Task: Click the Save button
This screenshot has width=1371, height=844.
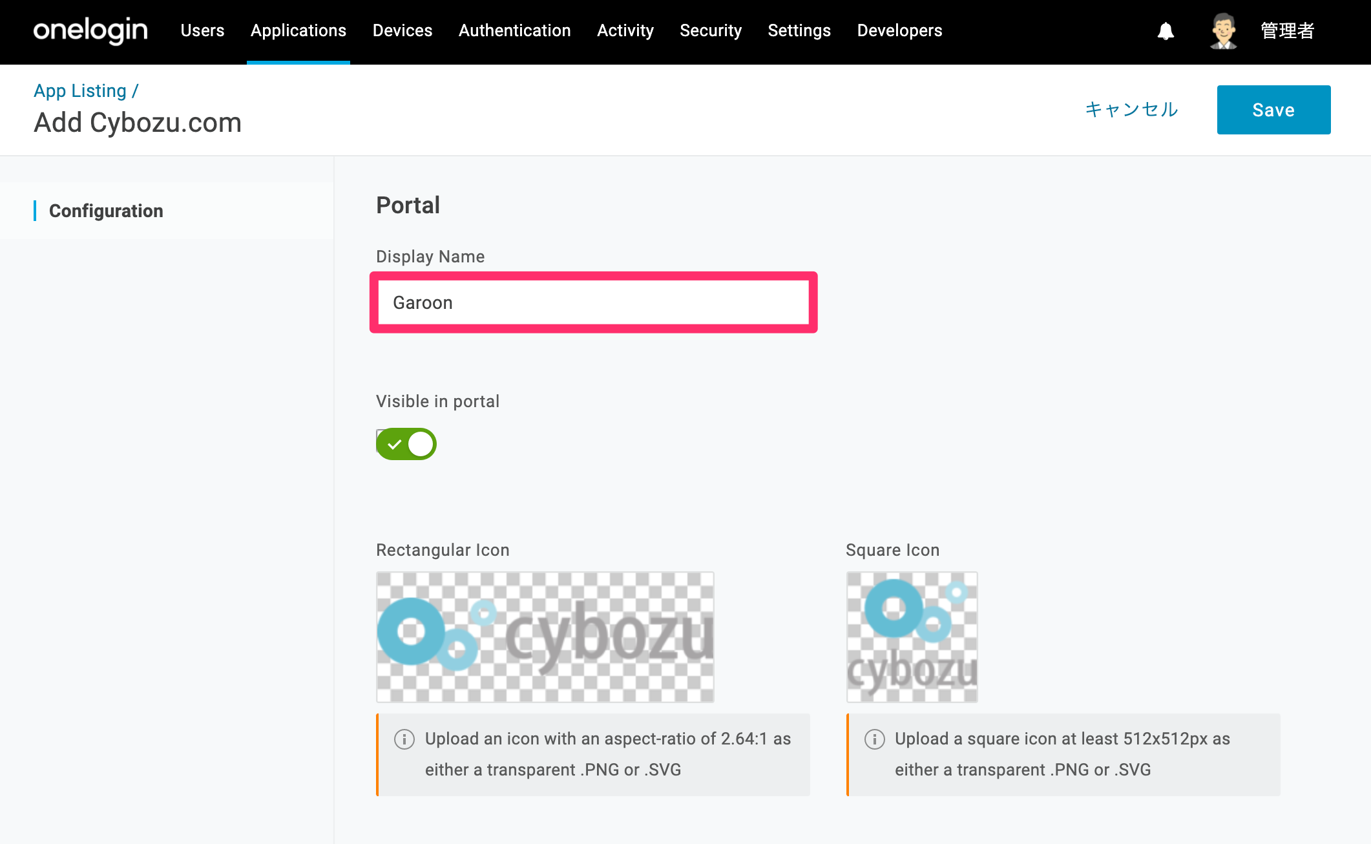Action: [x=1273, y=110]
